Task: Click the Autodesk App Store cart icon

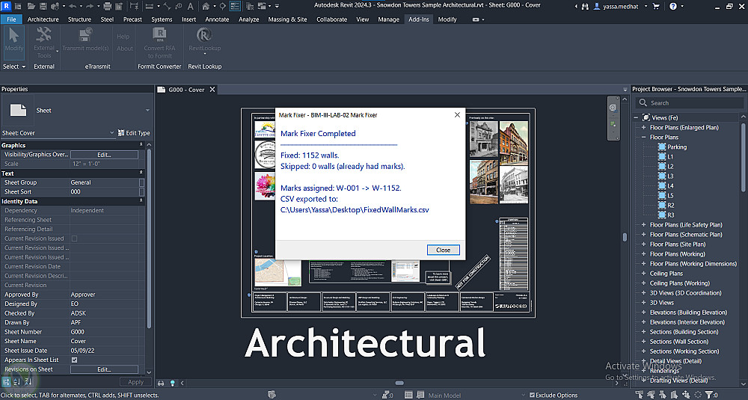Action: pos(657,6)
